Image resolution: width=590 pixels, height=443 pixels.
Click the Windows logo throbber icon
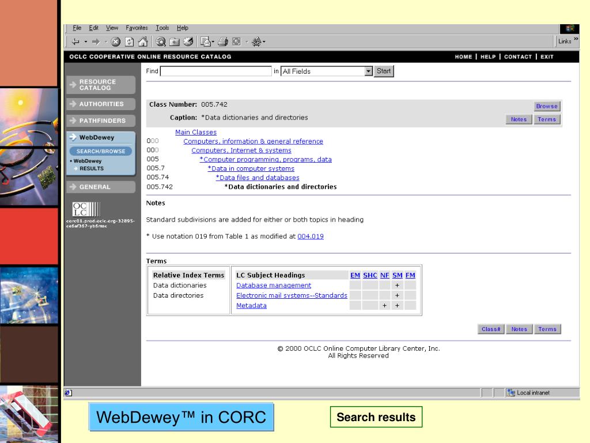[570, 29]
